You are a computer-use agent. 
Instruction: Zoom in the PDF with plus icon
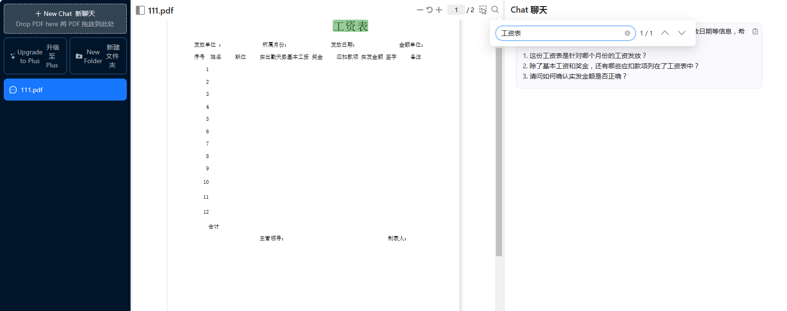[x=439, y=10]
